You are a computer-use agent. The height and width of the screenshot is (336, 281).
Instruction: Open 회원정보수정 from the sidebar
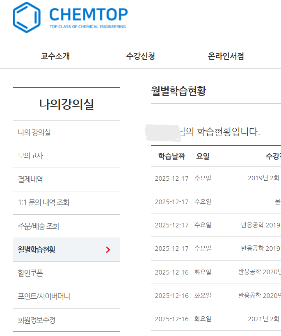tap(37, 320)
